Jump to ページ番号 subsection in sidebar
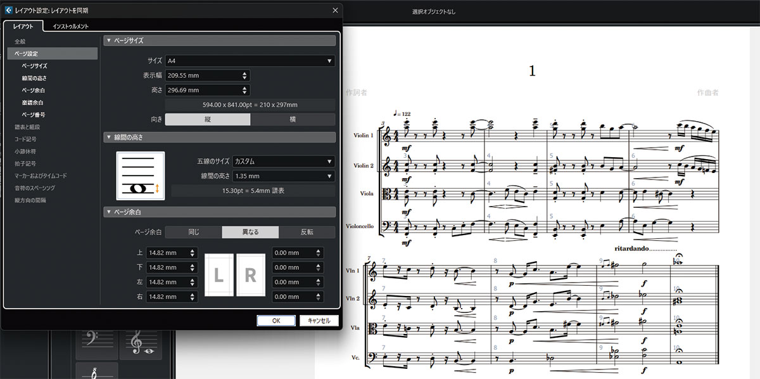This screenshot has width=760, height=379. tap(33, 115)
